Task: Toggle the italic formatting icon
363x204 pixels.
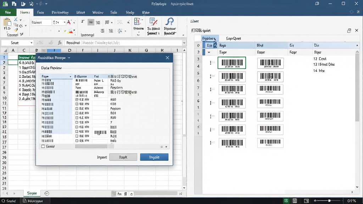Action: coord(83,22)
